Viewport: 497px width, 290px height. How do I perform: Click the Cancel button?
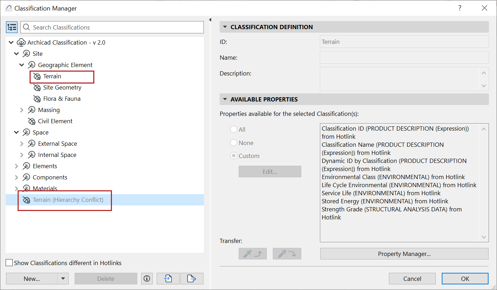pyautogui.click(x=412, y=279)
